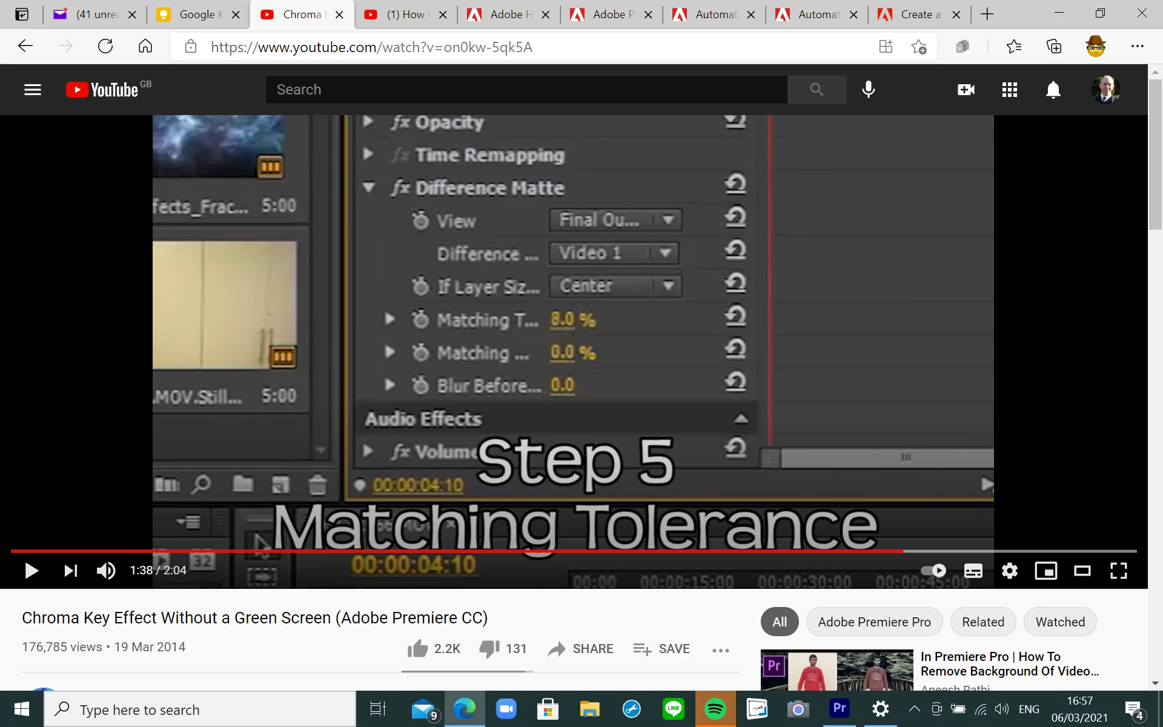The width and height of the screenshot is (1163, 727).
Task: Enter full screen mode
Action: pyautogui.click(x=1118, y=571)
